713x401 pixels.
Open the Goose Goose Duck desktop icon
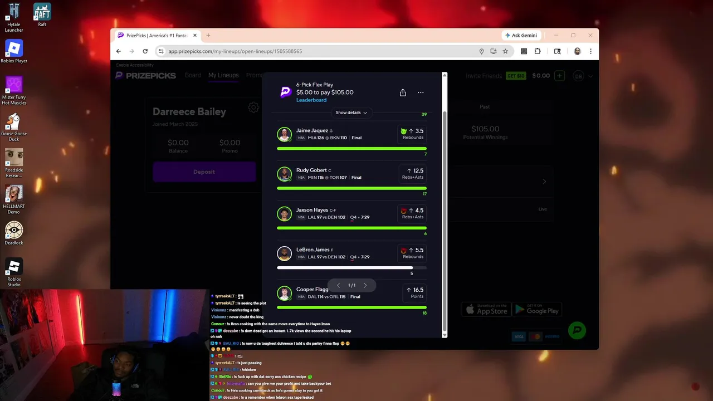[x=14, y=128]
